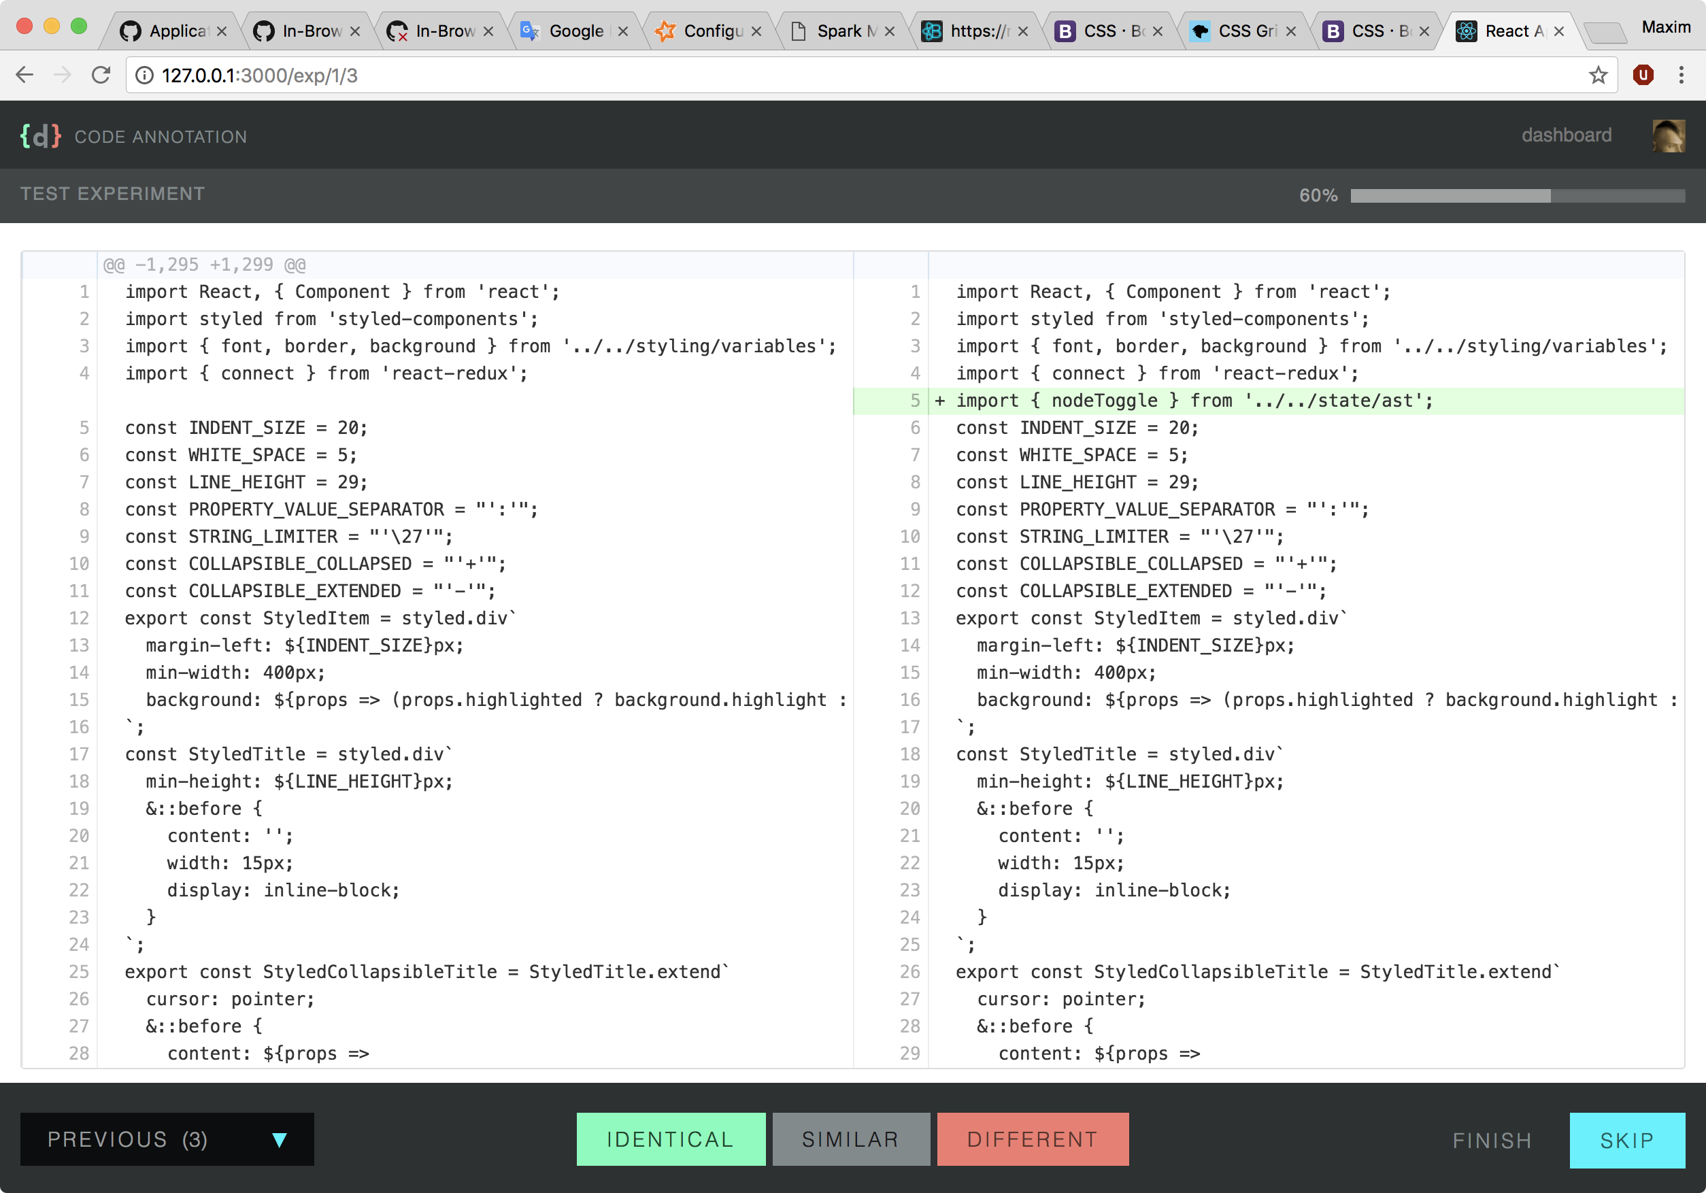Skip this comparison

(1626, 1140)
